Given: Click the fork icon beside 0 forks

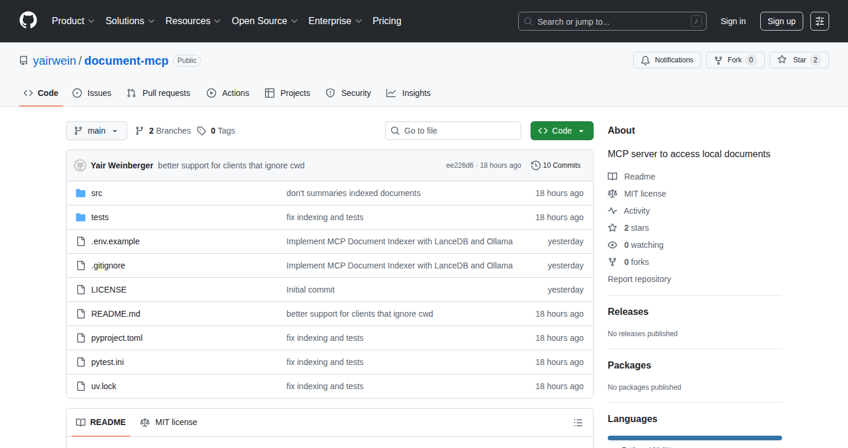Looking at the screenshot, I should point(612,262).
